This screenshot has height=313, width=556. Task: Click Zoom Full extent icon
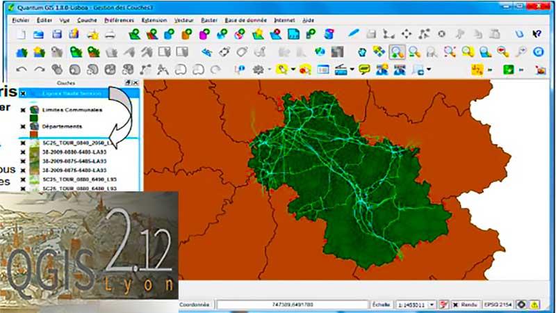coord(450,52)
